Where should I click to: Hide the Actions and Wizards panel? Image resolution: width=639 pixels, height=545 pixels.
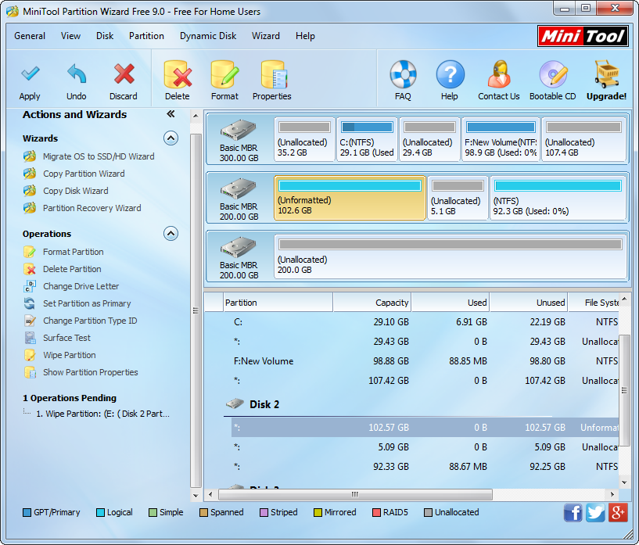[171, 114]
